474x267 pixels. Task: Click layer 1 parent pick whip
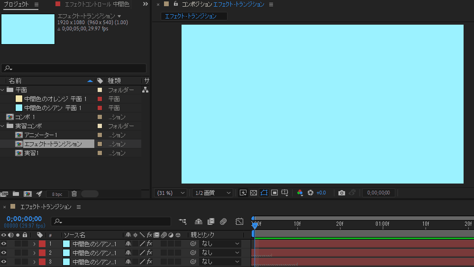193,244
